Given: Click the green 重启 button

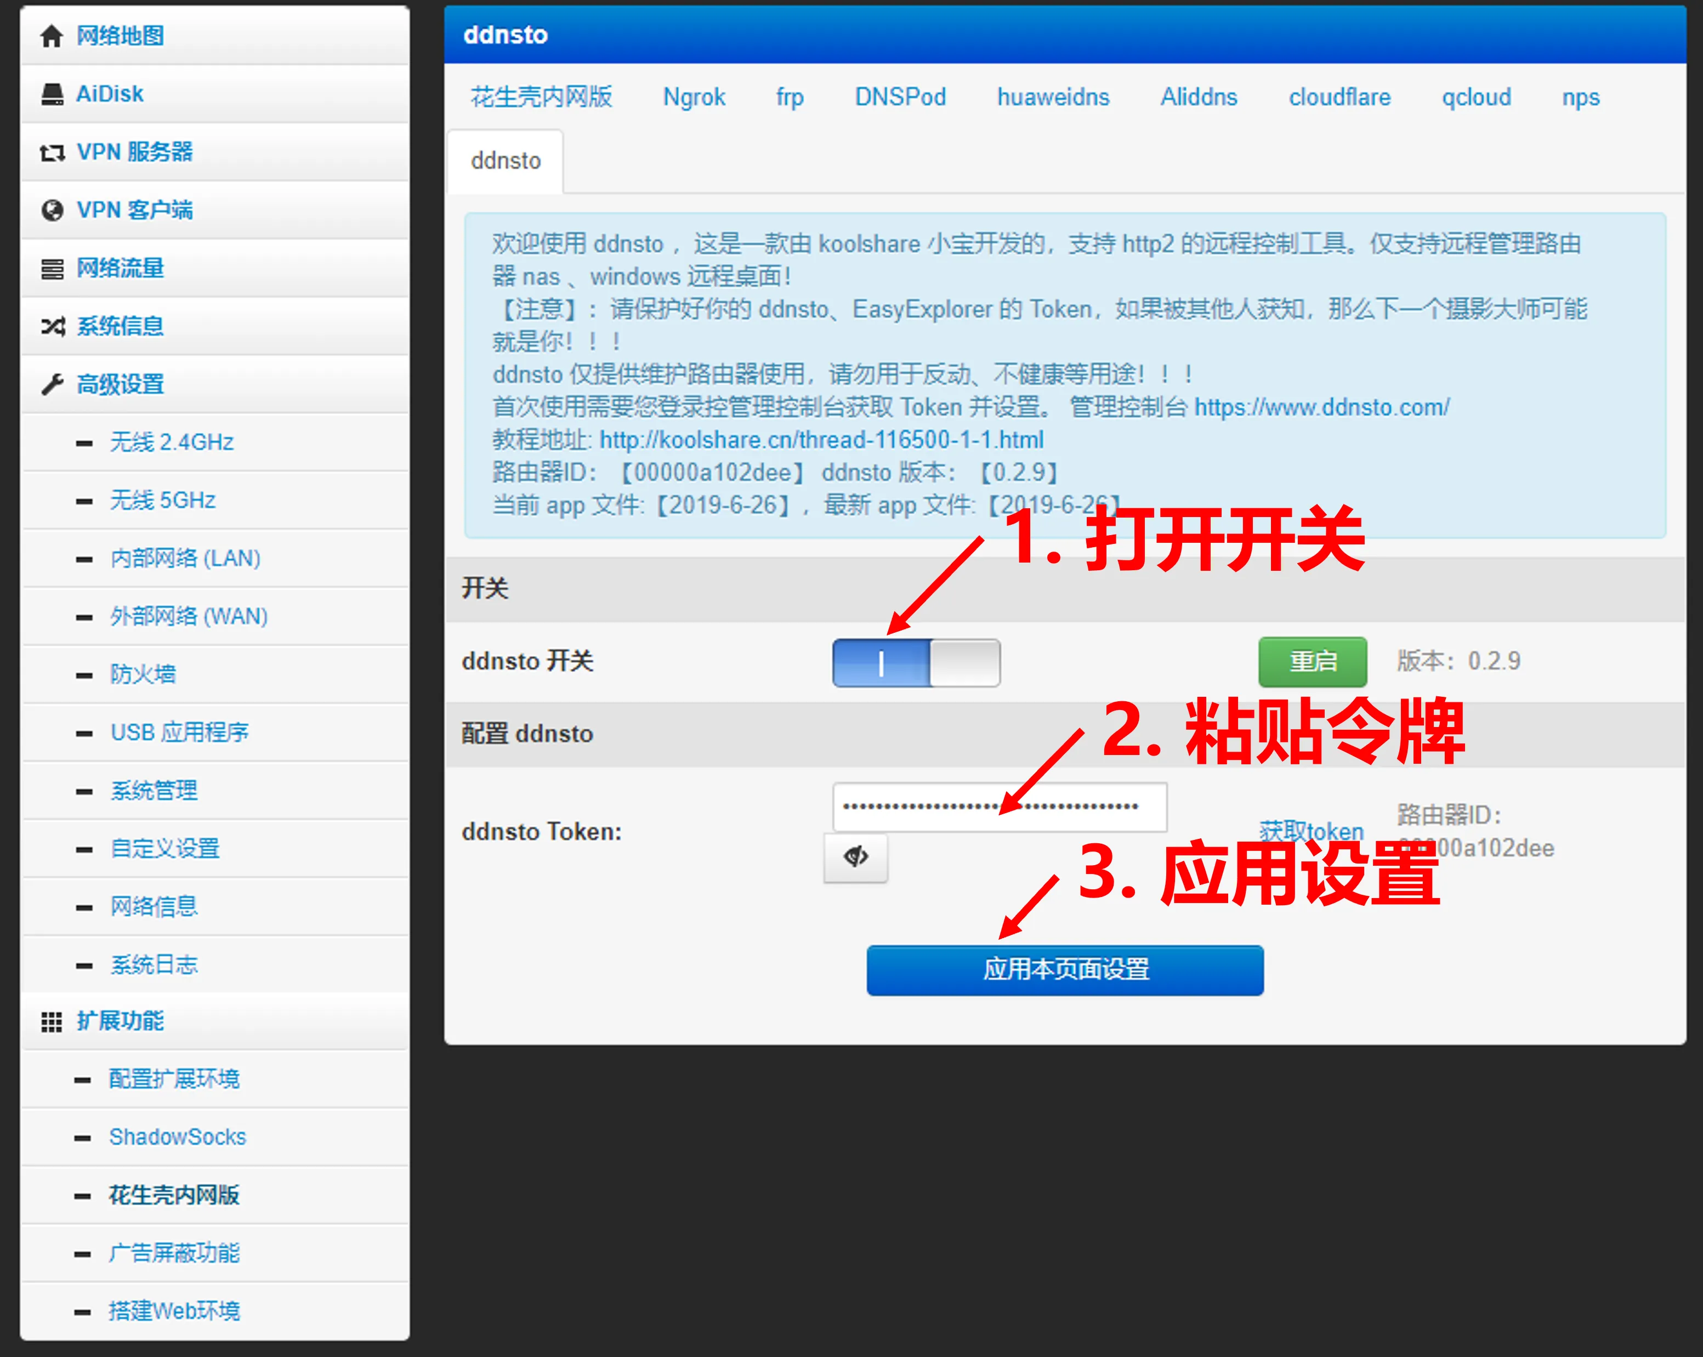Looking at the screenshot, I should tap(1313, 662).
